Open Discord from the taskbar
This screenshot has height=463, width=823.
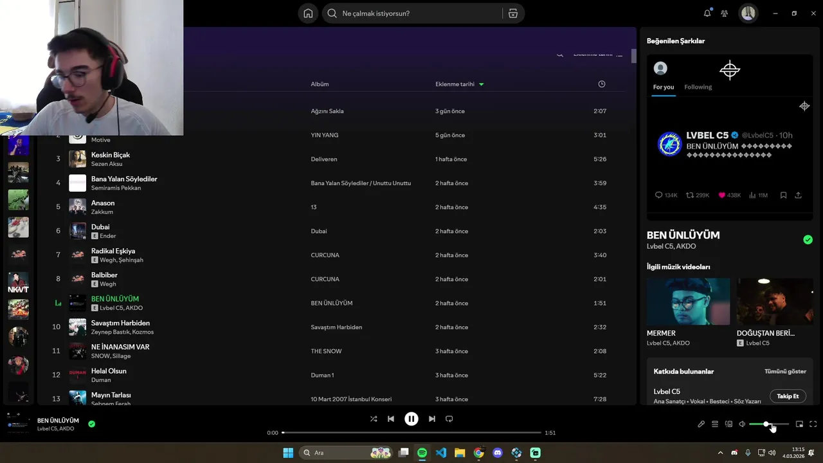pyautogui.click(x=498, y=453)
